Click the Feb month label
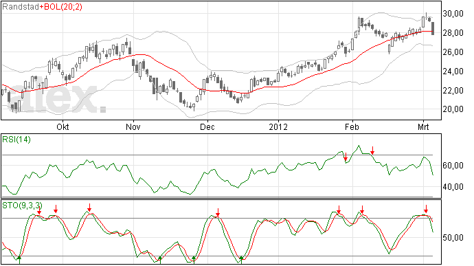The image size is (474, 266). (352, 126)
